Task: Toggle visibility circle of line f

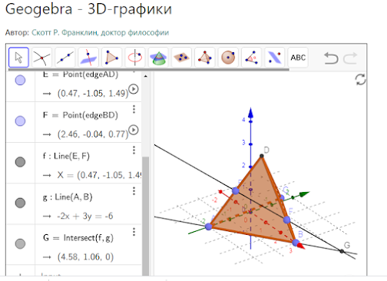Action: [x=20, y=162]
